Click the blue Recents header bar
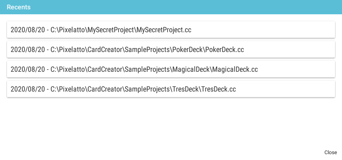This screenshot has width=342, height=160. tap(183, 7)
